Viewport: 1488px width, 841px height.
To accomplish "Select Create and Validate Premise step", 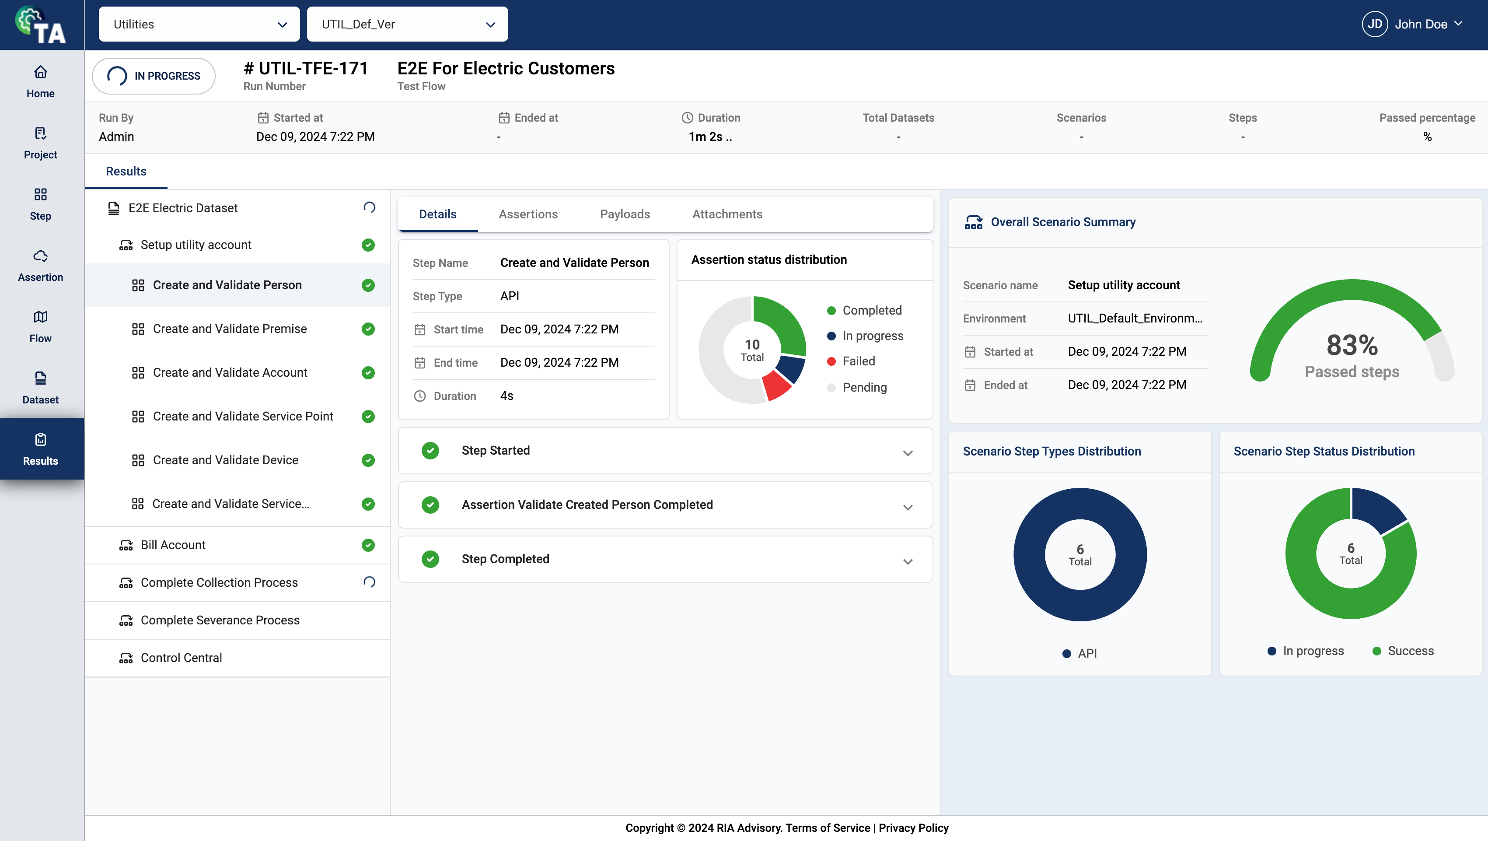I will [x=230, y=329].
